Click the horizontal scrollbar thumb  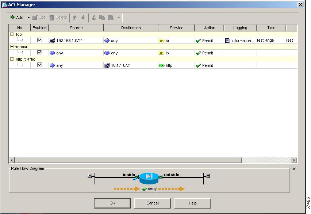(x=128, y=160)
